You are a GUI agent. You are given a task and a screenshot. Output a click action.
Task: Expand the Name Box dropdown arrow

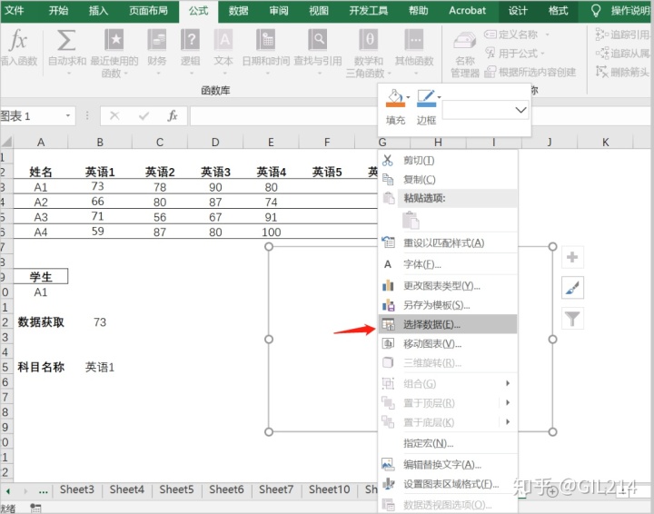coord(68,115)
